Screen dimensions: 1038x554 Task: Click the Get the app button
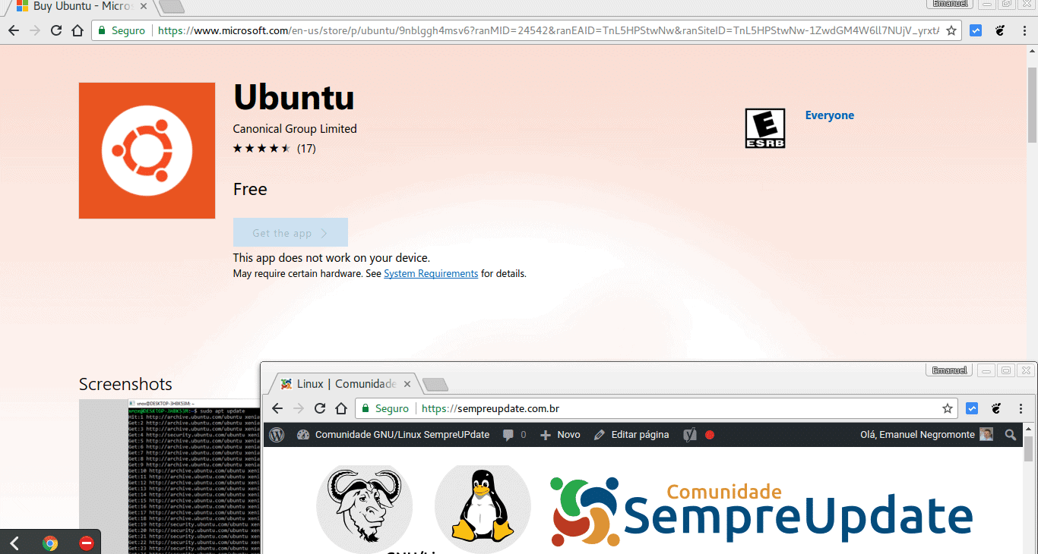[x=290, y=233]
